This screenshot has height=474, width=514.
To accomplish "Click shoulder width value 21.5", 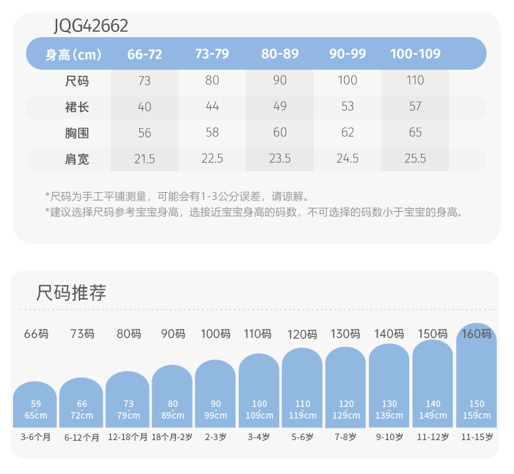I will click(144, 159).
